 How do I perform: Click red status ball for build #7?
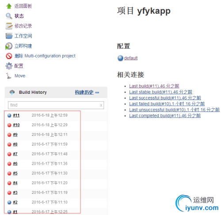pos(9,154)
